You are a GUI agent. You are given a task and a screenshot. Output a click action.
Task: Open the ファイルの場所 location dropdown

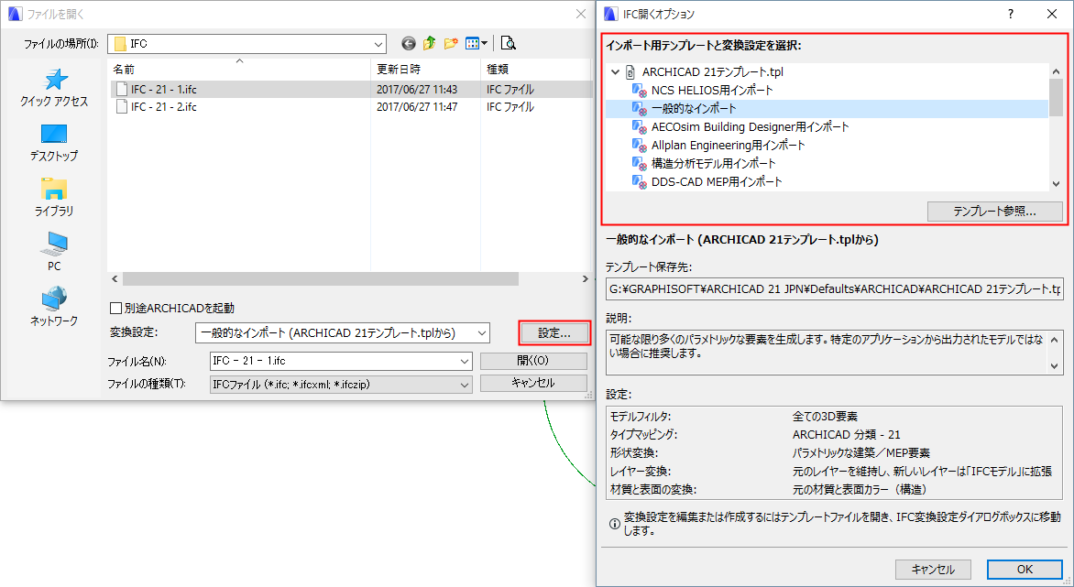tap(378, 44)
